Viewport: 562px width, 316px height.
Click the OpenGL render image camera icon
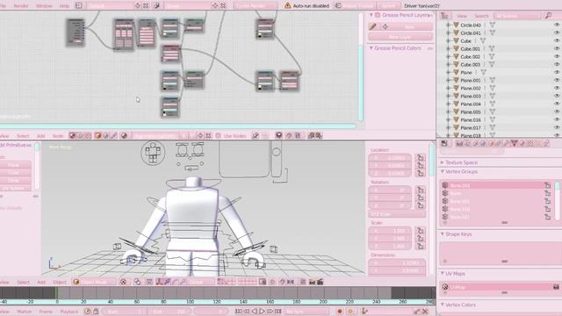tap(313, 282)
